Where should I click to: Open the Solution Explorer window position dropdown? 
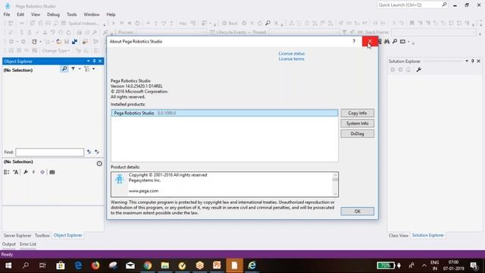467,61
